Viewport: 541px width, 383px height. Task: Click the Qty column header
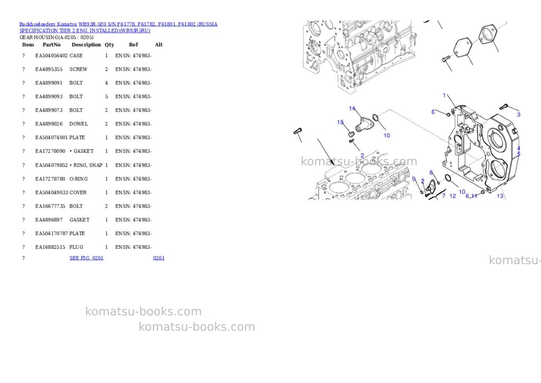(109, 44)
